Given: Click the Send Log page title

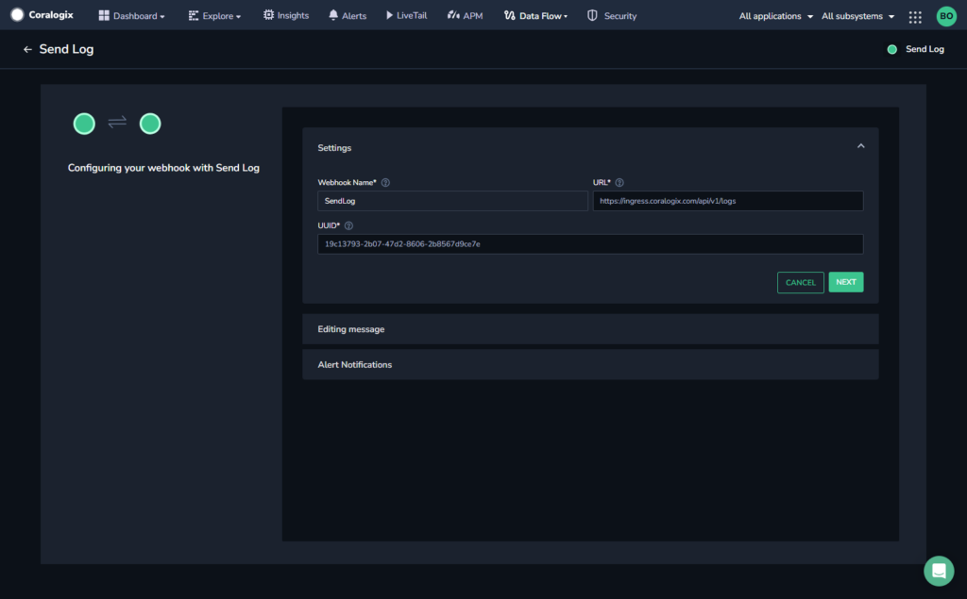Looking at the screenshot, I should click(67, 49).
